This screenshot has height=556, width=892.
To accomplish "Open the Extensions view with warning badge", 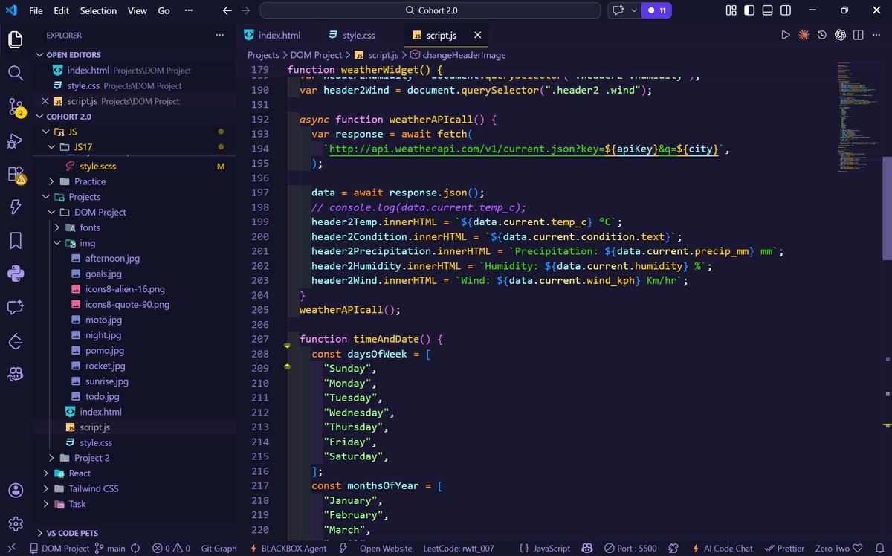I will point(16,175).
